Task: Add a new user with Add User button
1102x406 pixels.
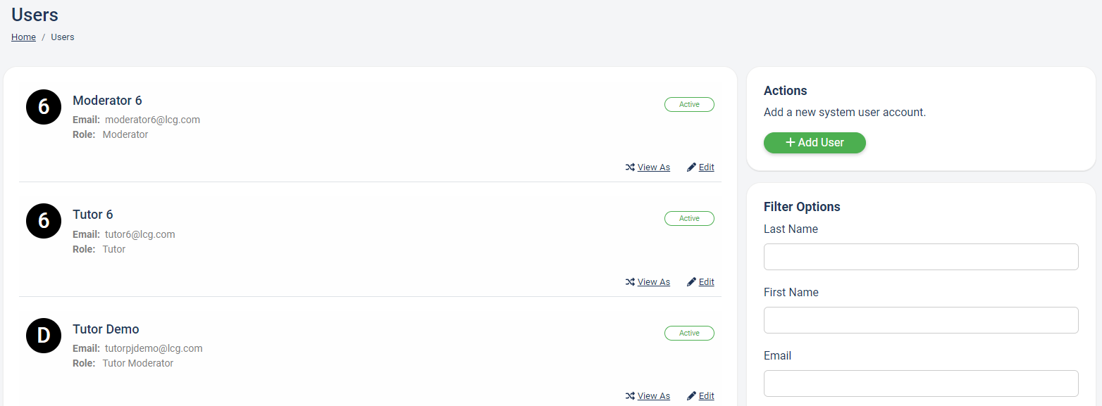Action: click(815, 143)
